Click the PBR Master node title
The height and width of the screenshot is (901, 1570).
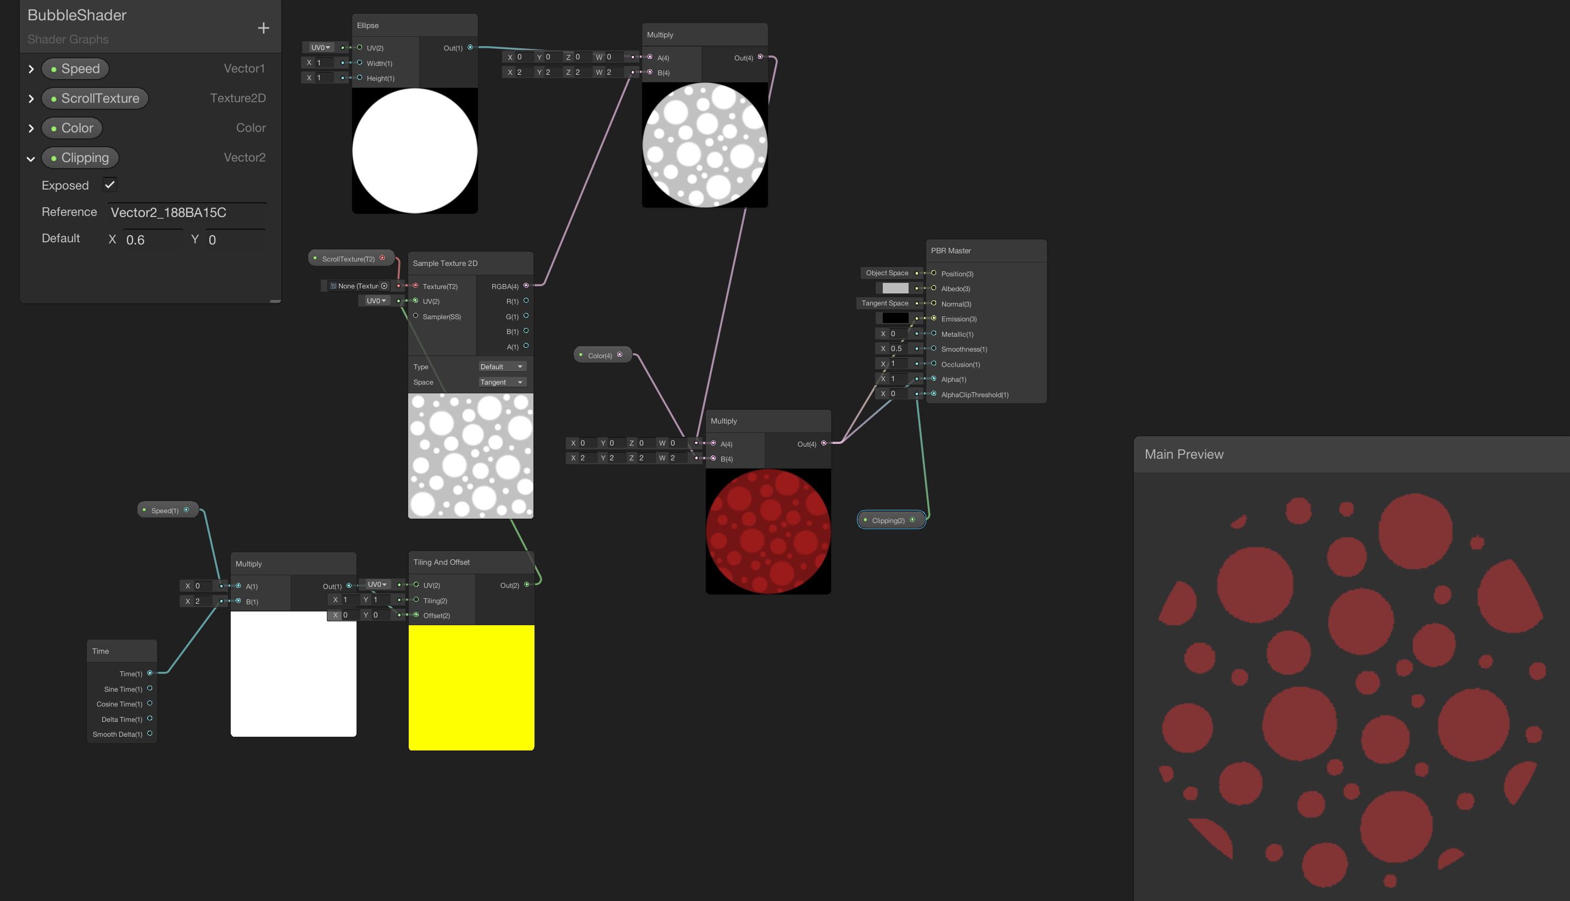pos(951,251)
